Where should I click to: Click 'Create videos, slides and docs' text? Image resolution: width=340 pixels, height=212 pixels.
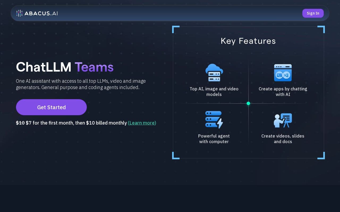coord(283,139)
